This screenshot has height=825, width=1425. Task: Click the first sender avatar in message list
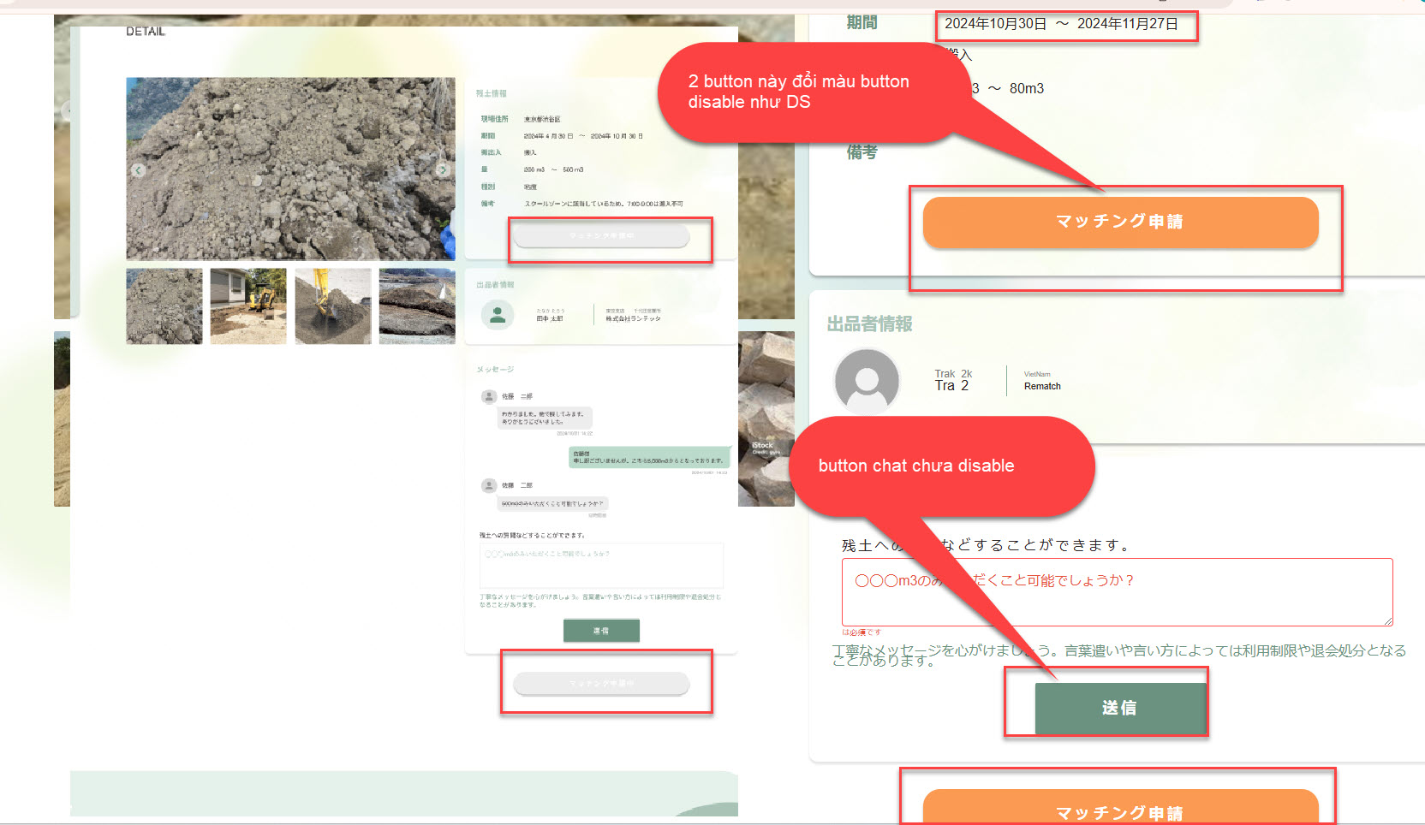[489, 396]
